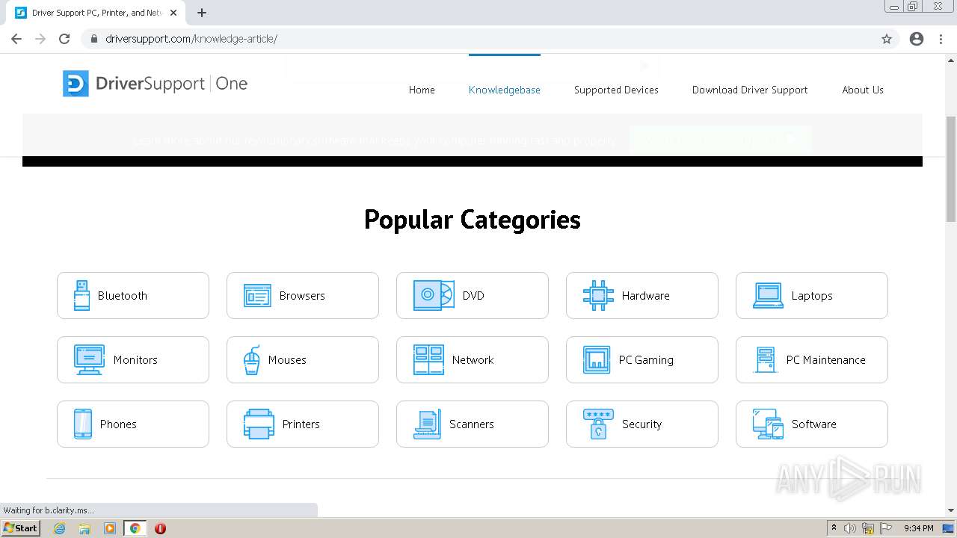Go back with the browser back arrow
Image resolution: width=957 pixels, height=538 pixels.
[x=16, y=39]
